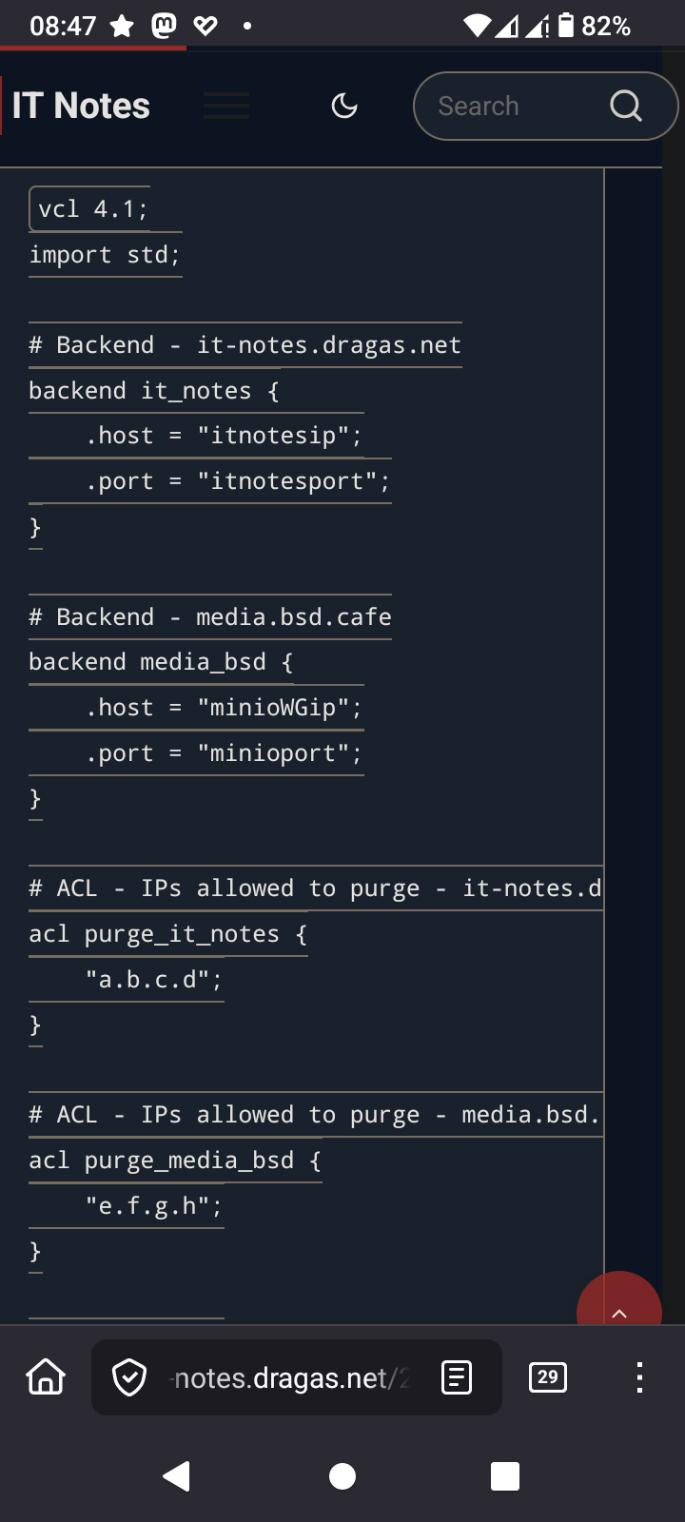Go to IT Notes homepage title
This screenshot has width=685, height=1522.
pyautogui.click(x=81, y=106)
